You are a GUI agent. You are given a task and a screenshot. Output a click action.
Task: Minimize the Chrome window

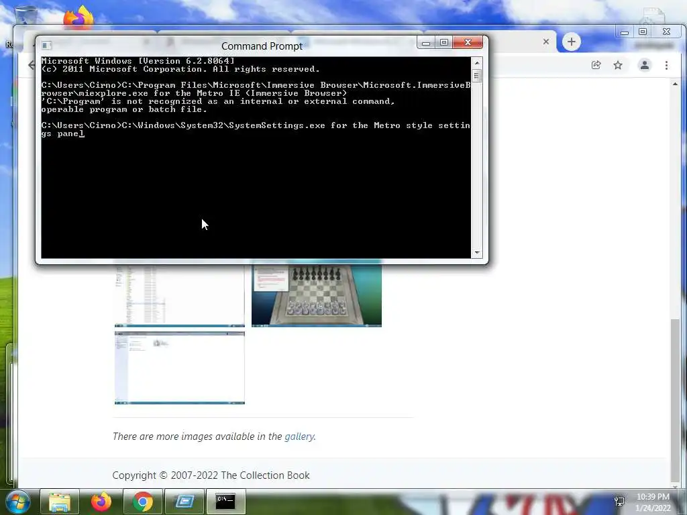625,32
